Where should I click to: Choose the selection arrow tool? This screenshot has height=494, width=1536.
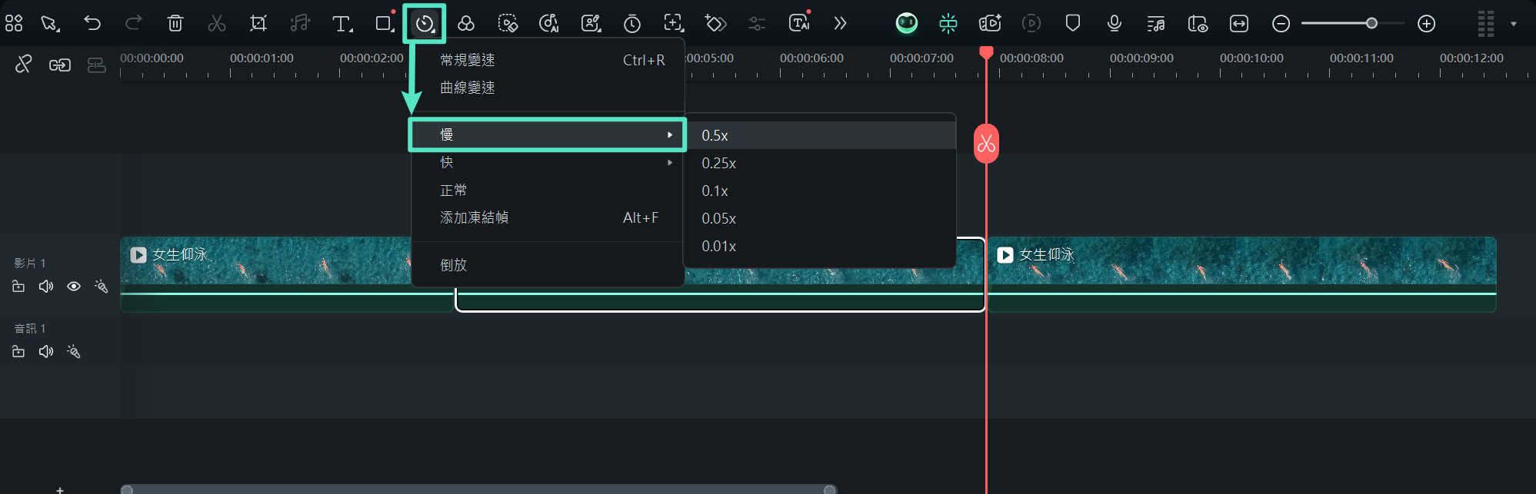pos(51,23)
